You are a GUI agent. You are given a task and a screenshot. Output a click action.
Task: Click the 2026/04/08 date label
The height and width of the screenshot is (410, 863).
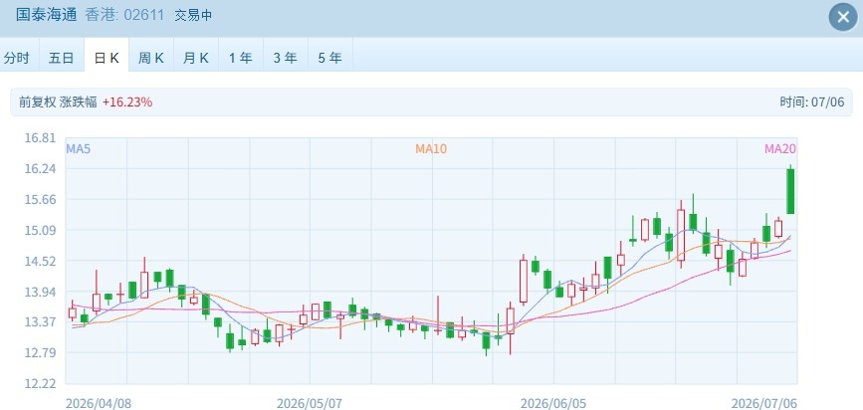tap(99, 403)
